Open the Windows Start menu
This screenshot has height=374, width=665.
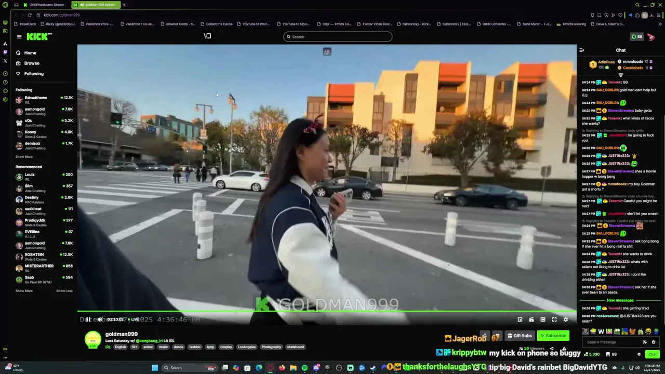[155, 368]
